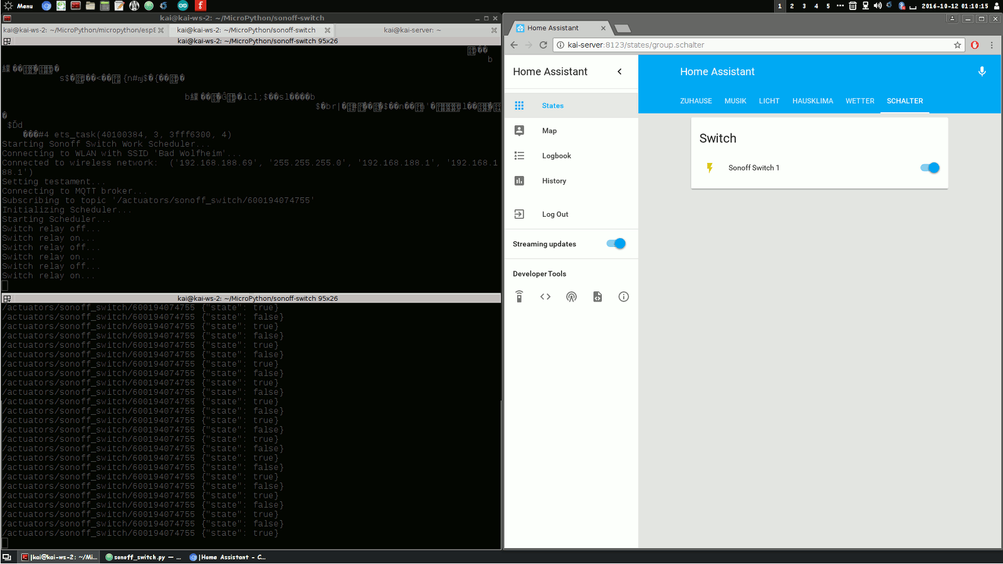Viewport: 1003px width, 564px height.
Task: Switch to workspace 3
Action: (x=804, y=6)
